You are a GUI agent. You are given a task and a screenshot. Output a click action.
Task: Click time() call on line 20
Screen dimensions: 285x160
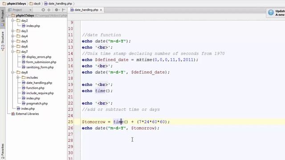click(102, 91)
